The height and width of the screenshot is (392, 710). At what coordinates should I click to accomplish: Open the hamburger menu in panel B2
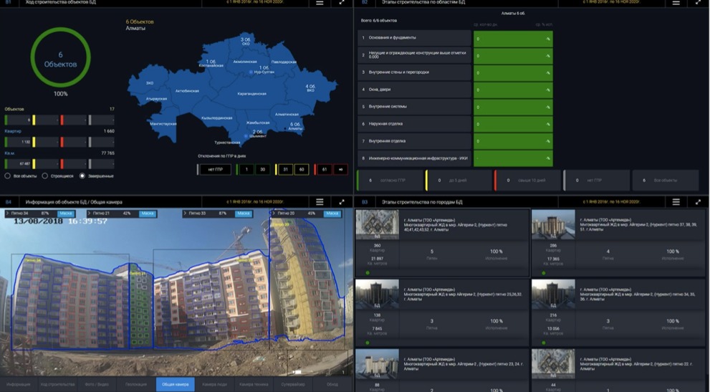676,4
